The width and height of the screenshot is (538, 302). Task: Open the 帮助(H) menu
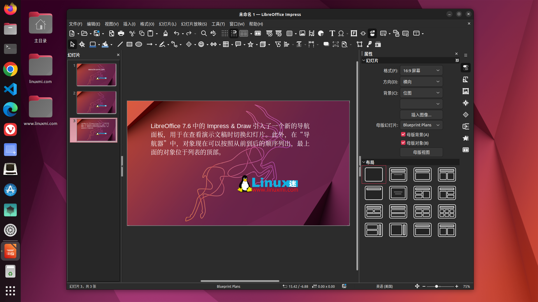click(256, 24)
